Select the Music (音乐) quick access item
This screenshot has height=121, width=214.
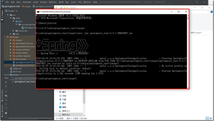click(63, 103)
